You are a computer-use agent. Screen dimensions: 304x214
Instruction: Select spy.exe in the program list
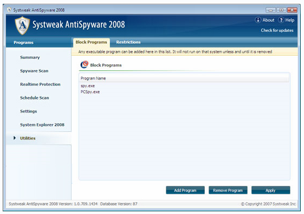(x=88, y=86)
